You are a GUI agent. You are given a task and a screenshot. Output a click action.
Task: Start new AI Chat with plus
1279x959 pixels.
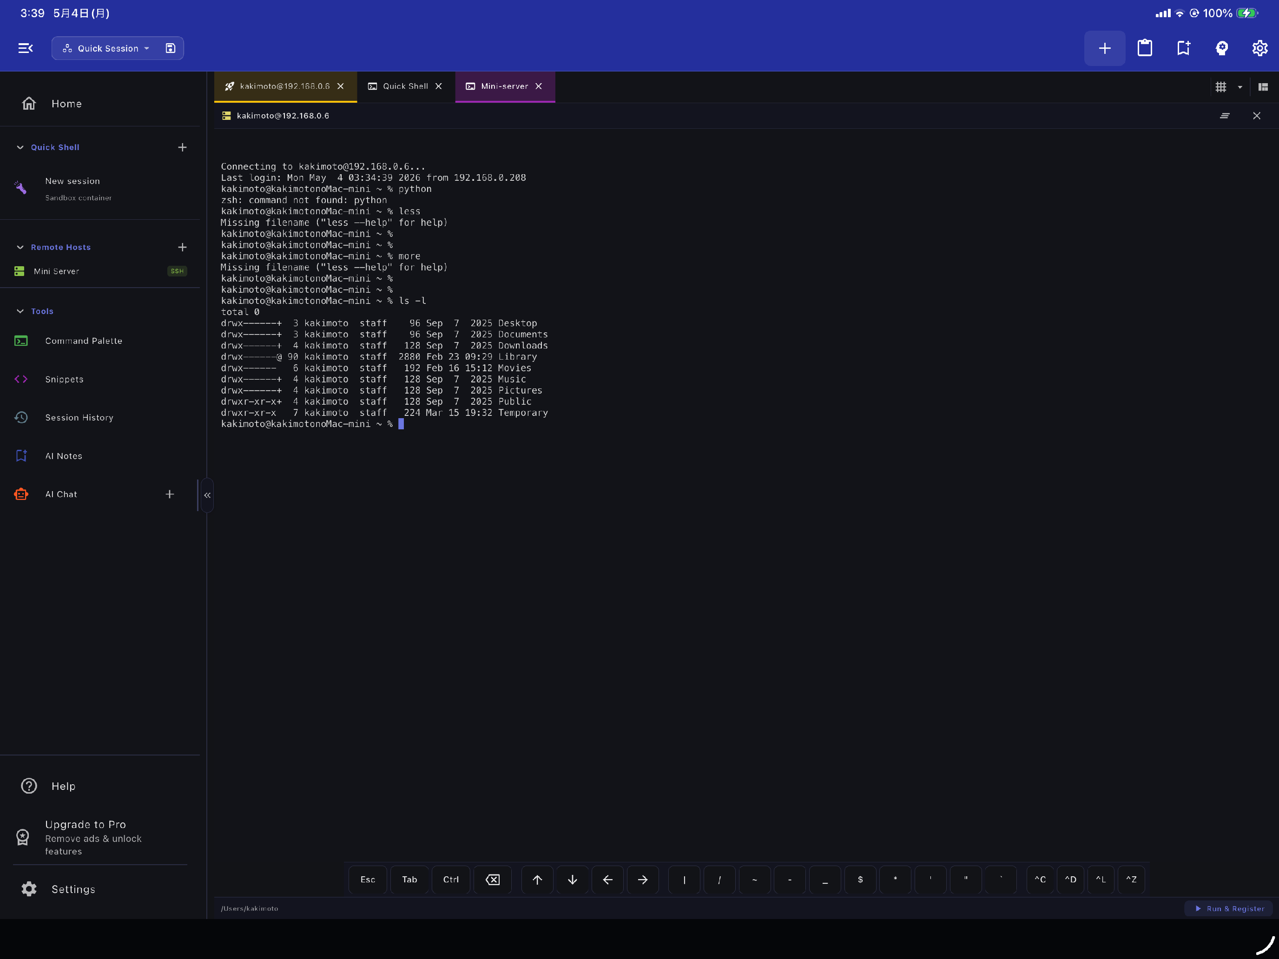[170, 494]
